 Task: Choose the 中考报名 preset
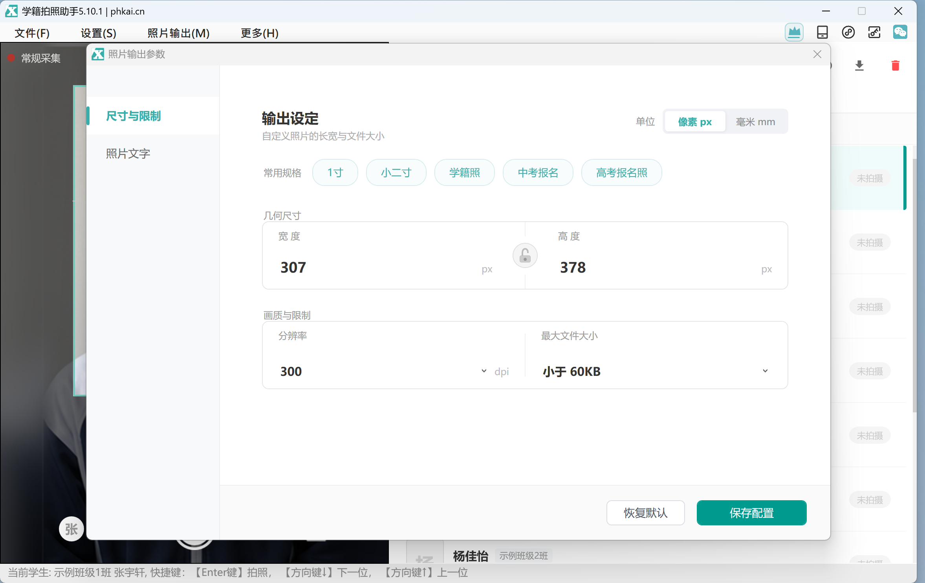[x=538, y=173]
